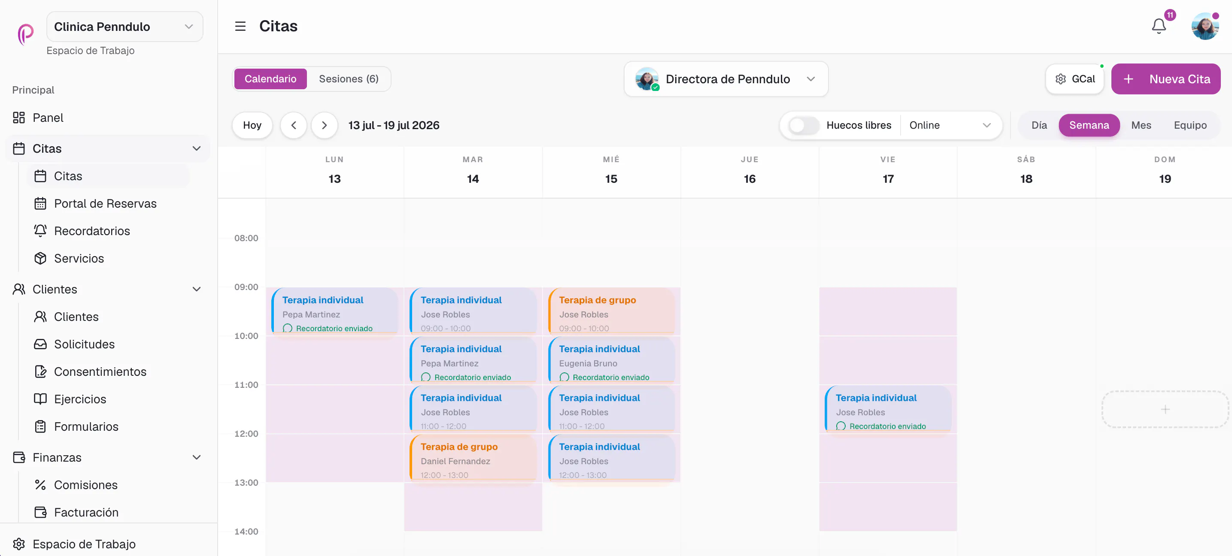The image size is (1232, 556).
Task: Open Tuesday 11:00 Jose Robles appointment
Action: 473,408
